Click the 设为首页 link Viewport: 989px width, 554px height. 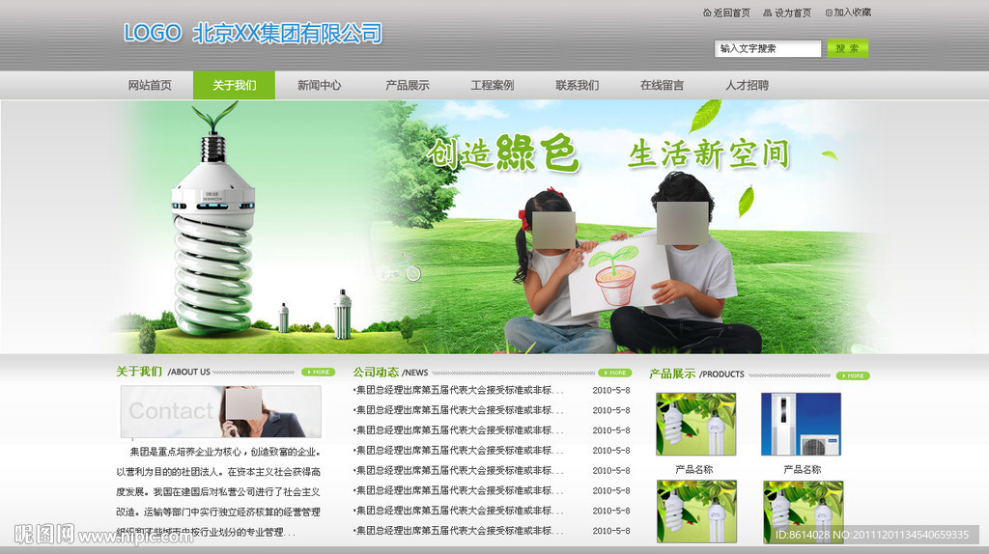(792, 13)
